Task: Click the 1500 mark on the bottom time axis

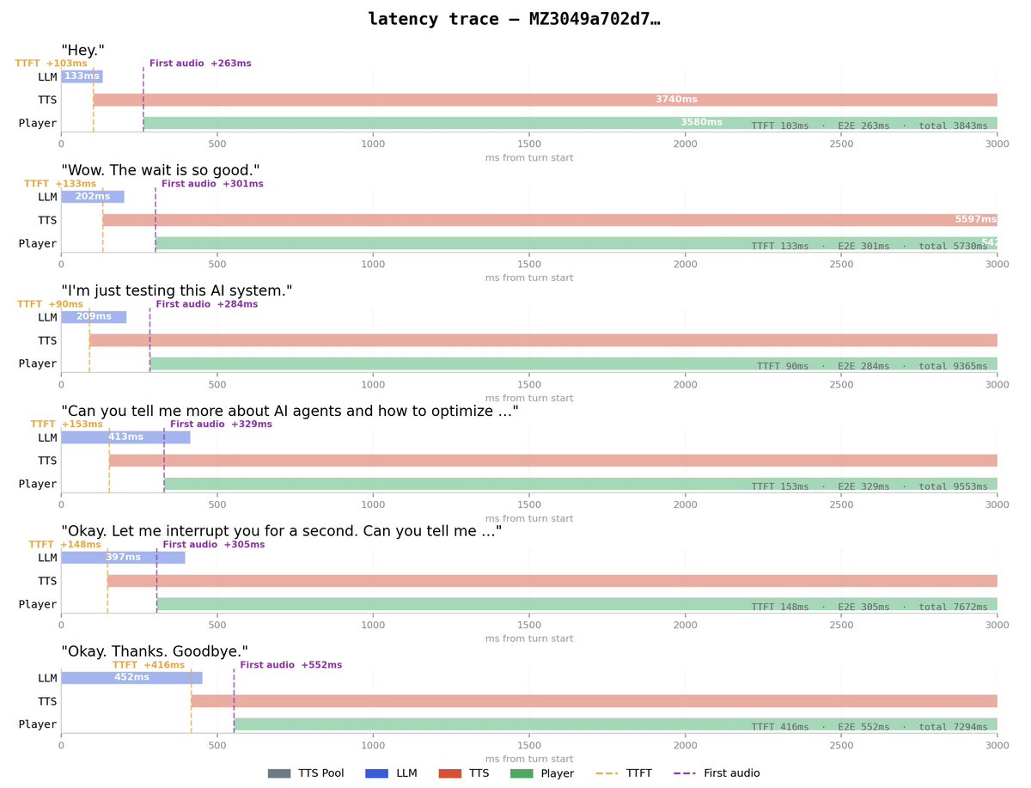Action: 530,745
